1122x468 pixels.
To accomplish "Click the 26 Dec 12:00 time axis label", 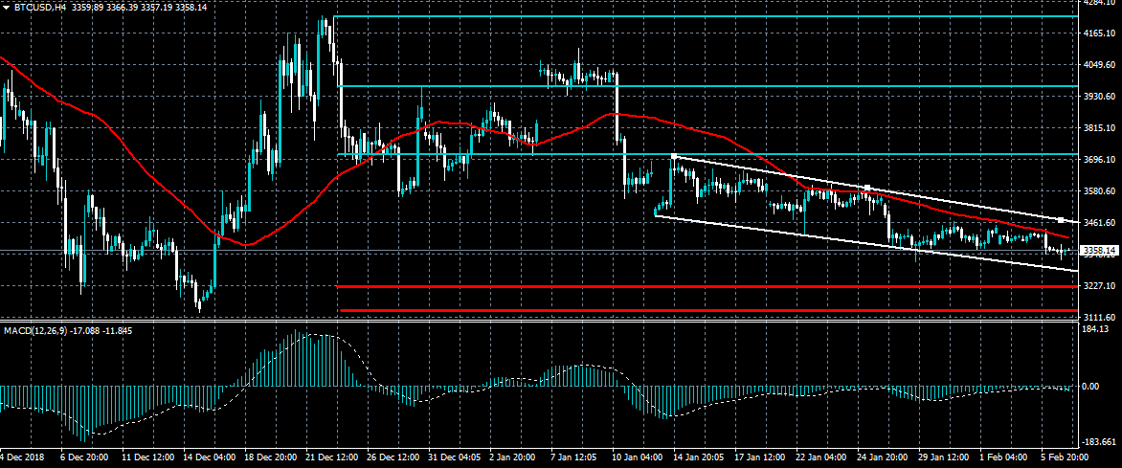I will coord(393,457).
